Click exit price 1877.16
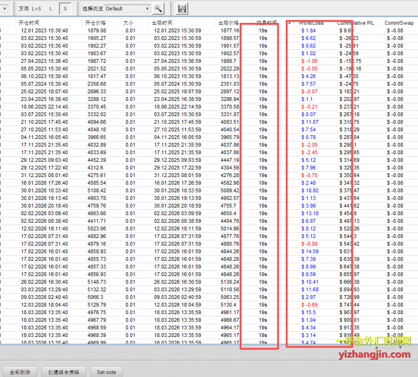 (230, 31)
